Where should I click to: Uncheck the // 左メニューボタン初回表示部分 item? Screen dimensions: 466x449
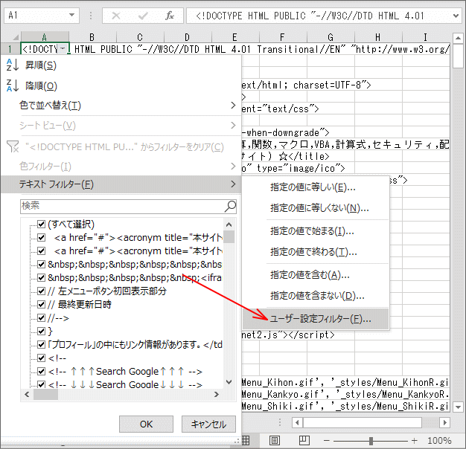tap(41, 291)
